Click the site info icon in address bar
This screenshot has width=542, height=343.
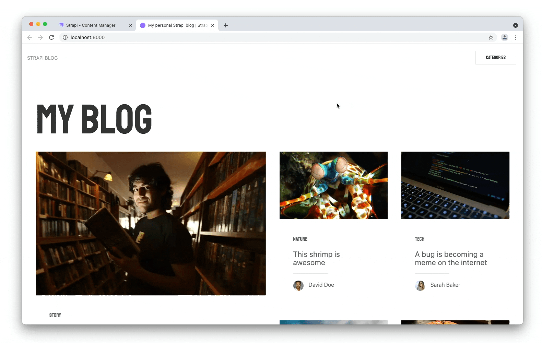[65, 37]
